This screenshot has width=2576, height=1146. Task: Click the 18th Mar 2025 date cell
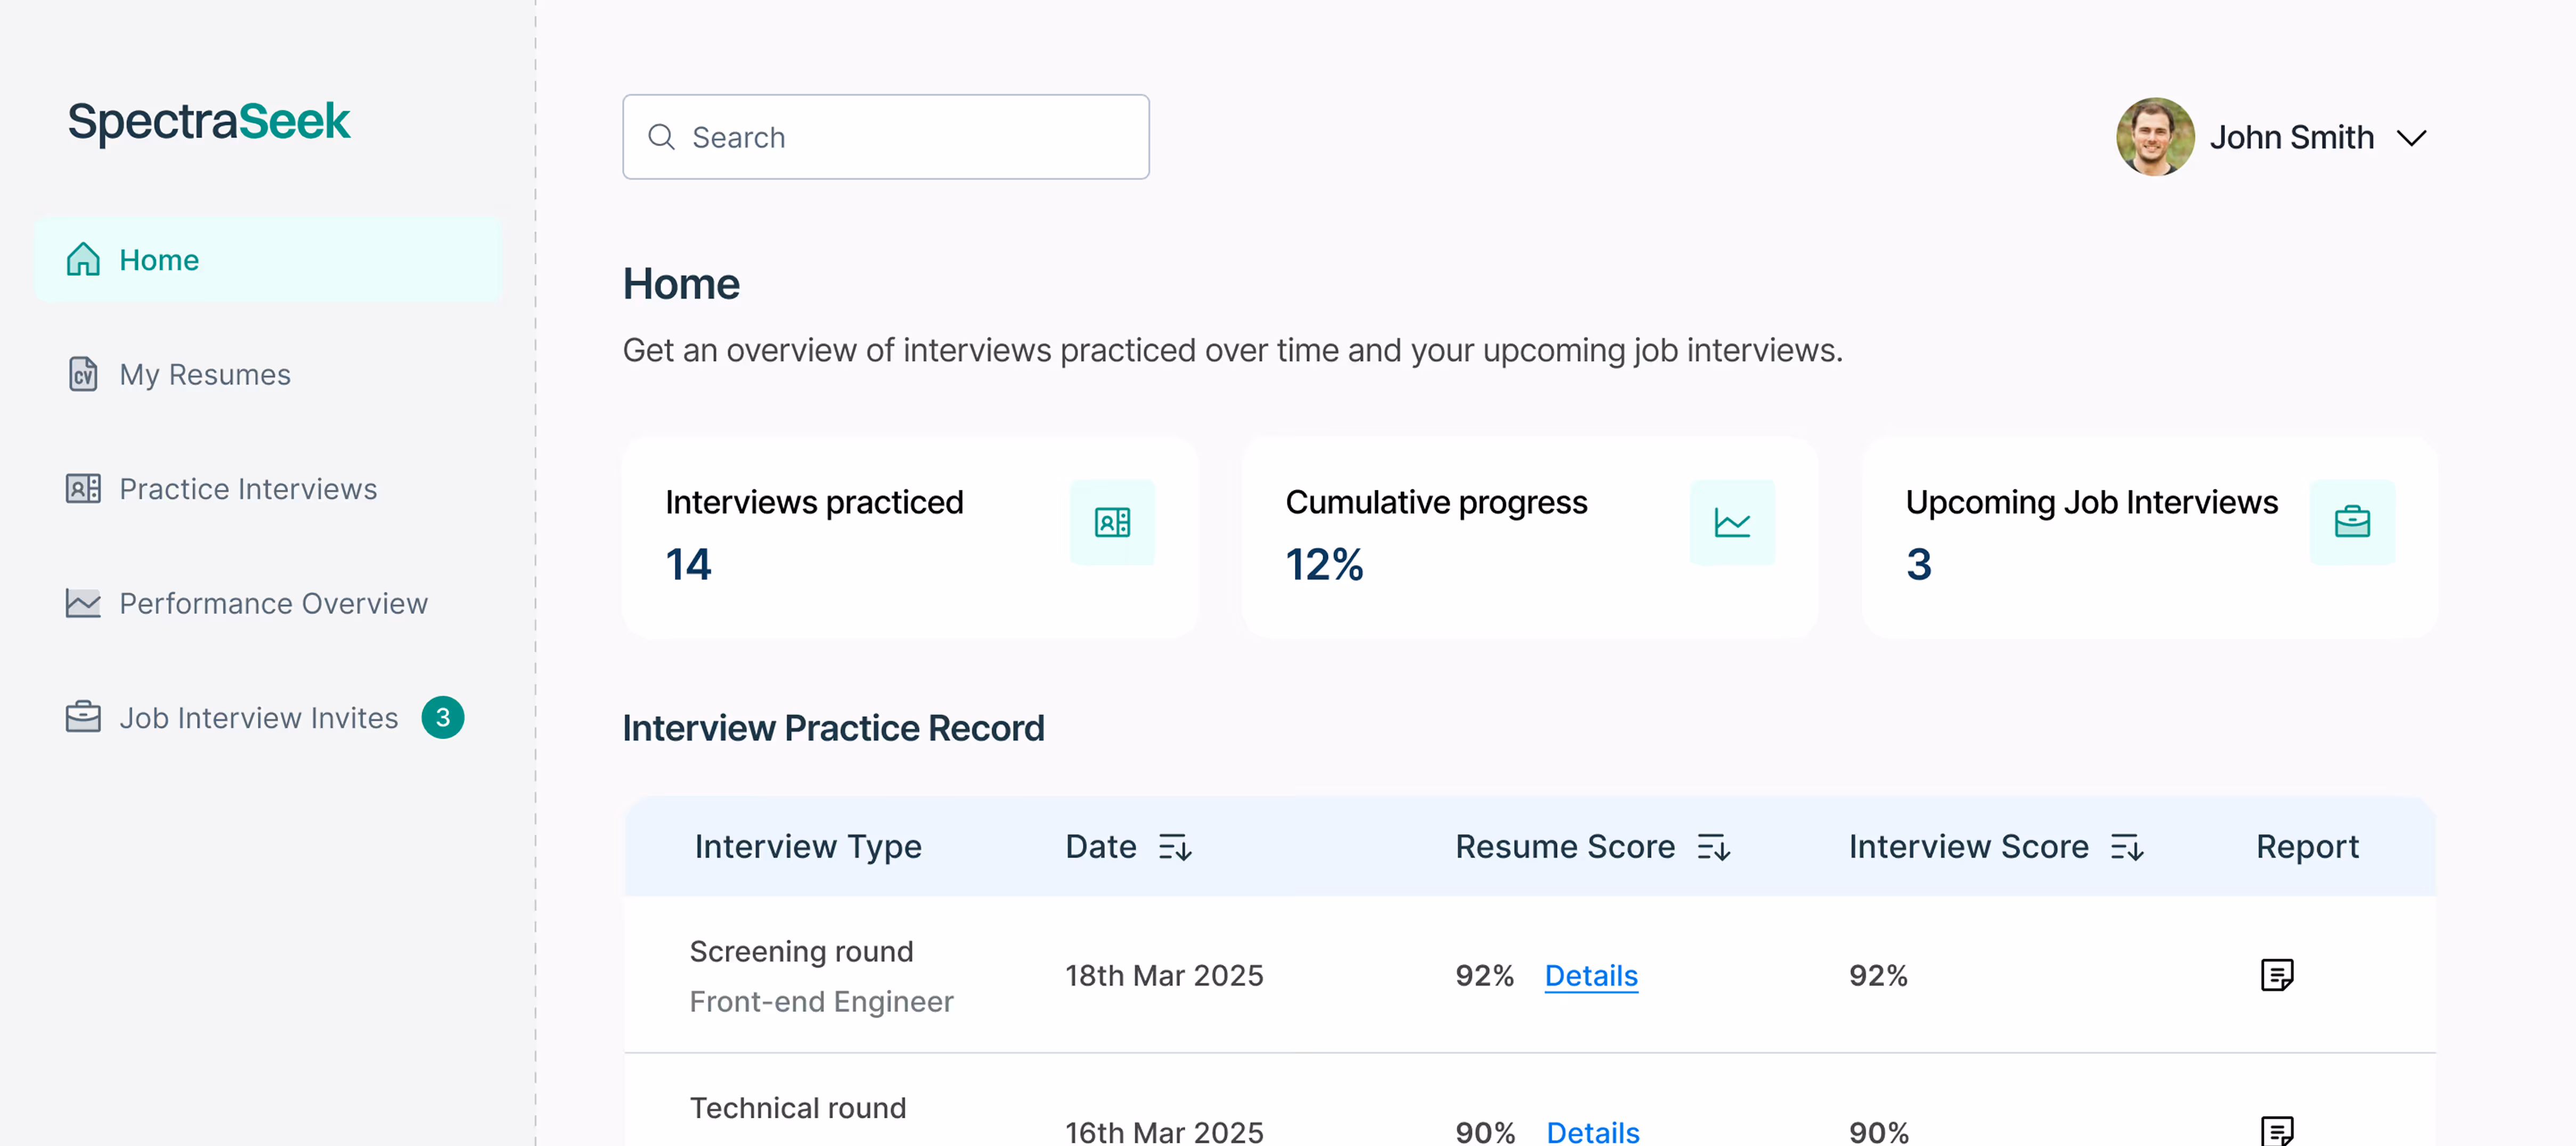(1164, 975)
